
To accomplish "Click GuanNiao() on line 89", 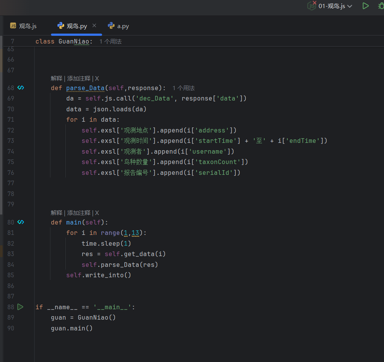I will (x=97, y=318).
